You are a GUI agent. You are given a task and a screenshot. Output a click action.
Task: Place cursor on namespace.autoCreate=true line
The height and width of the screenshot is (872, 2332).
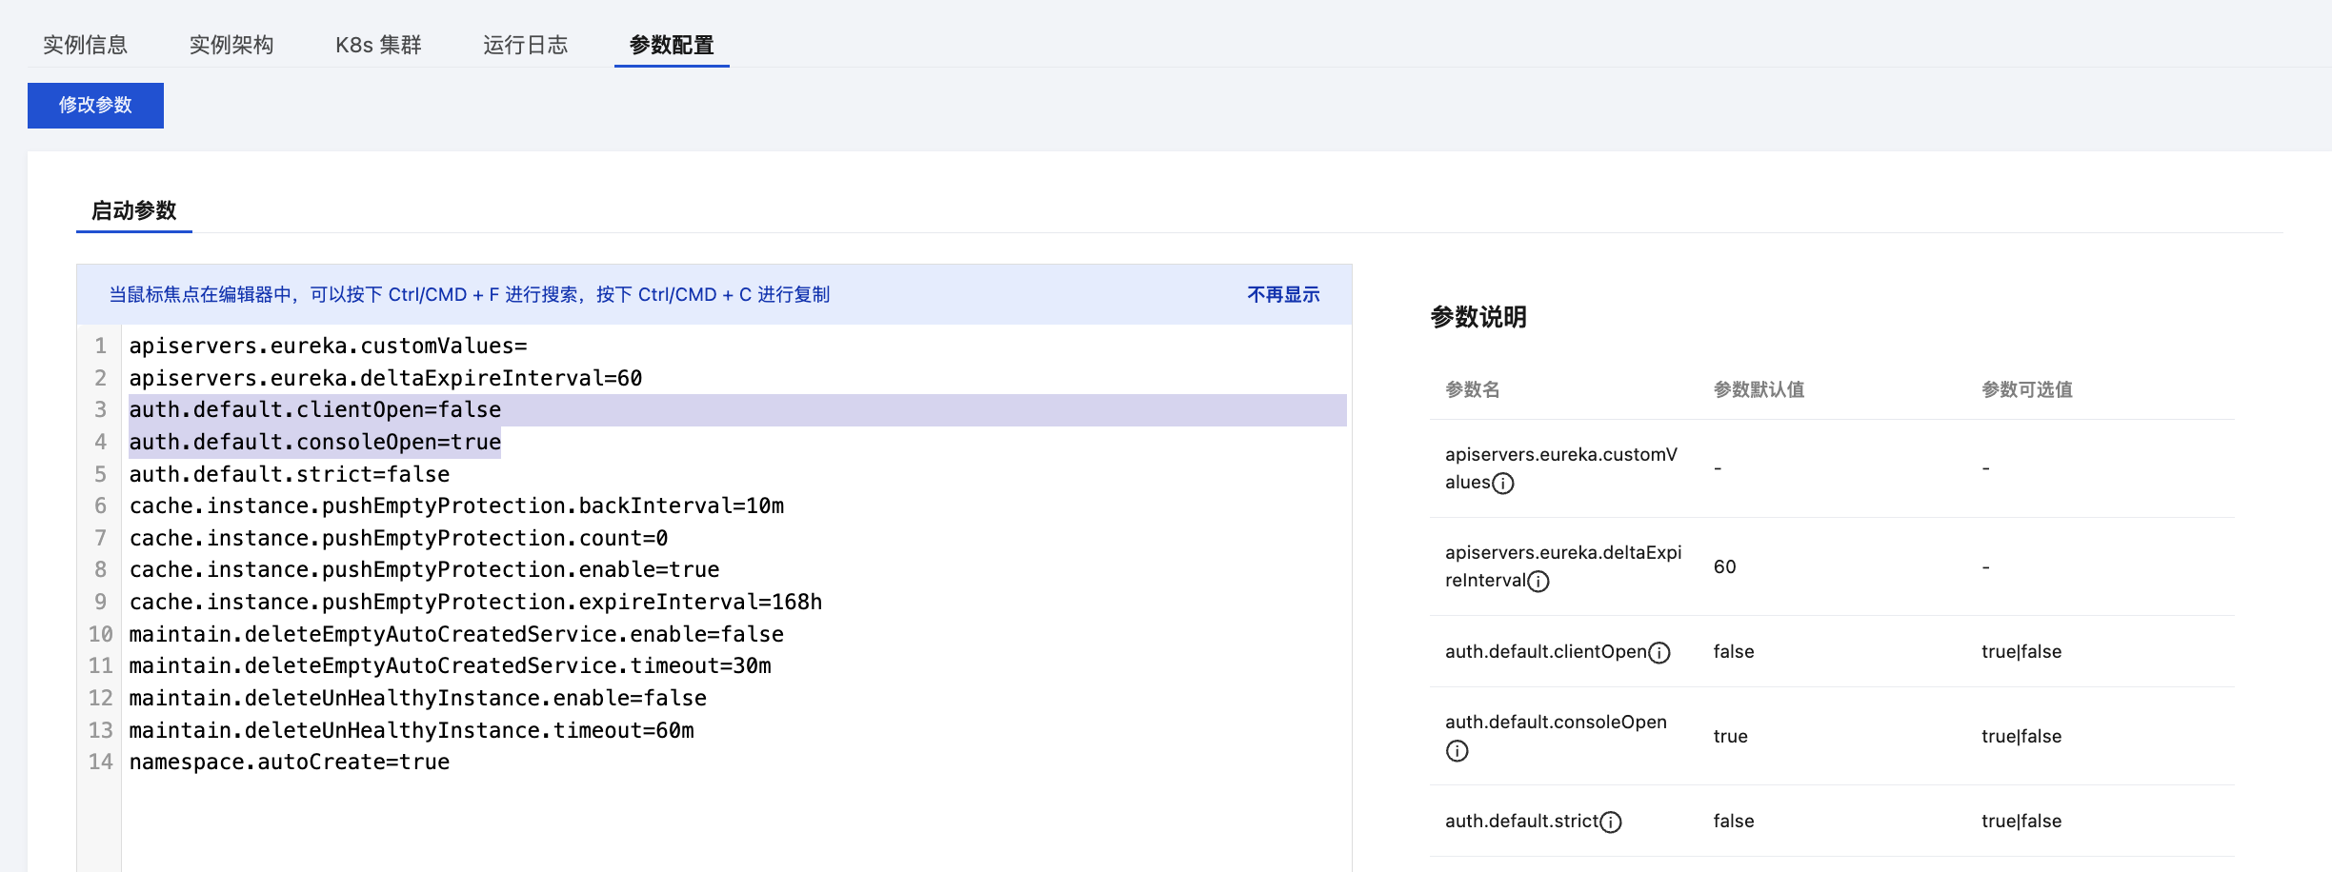(x=290, y=762)
